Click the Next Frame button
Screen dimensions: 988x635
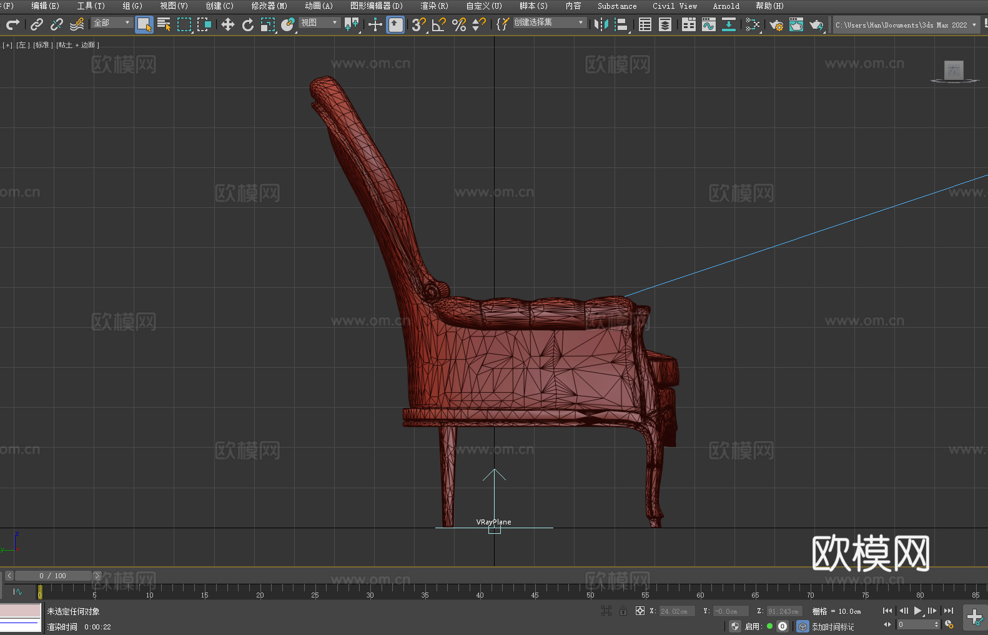932,611
